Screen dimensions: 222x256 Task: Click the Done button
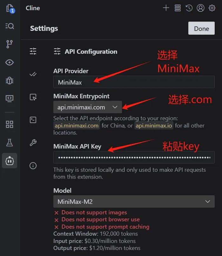click(201, 28)
